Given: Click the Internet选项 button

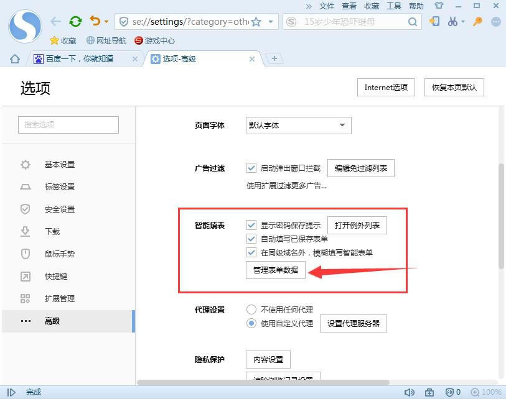Looking at the screenshot, I should coord(386,88).
